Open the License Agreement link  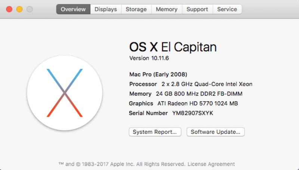pos(211,164)
